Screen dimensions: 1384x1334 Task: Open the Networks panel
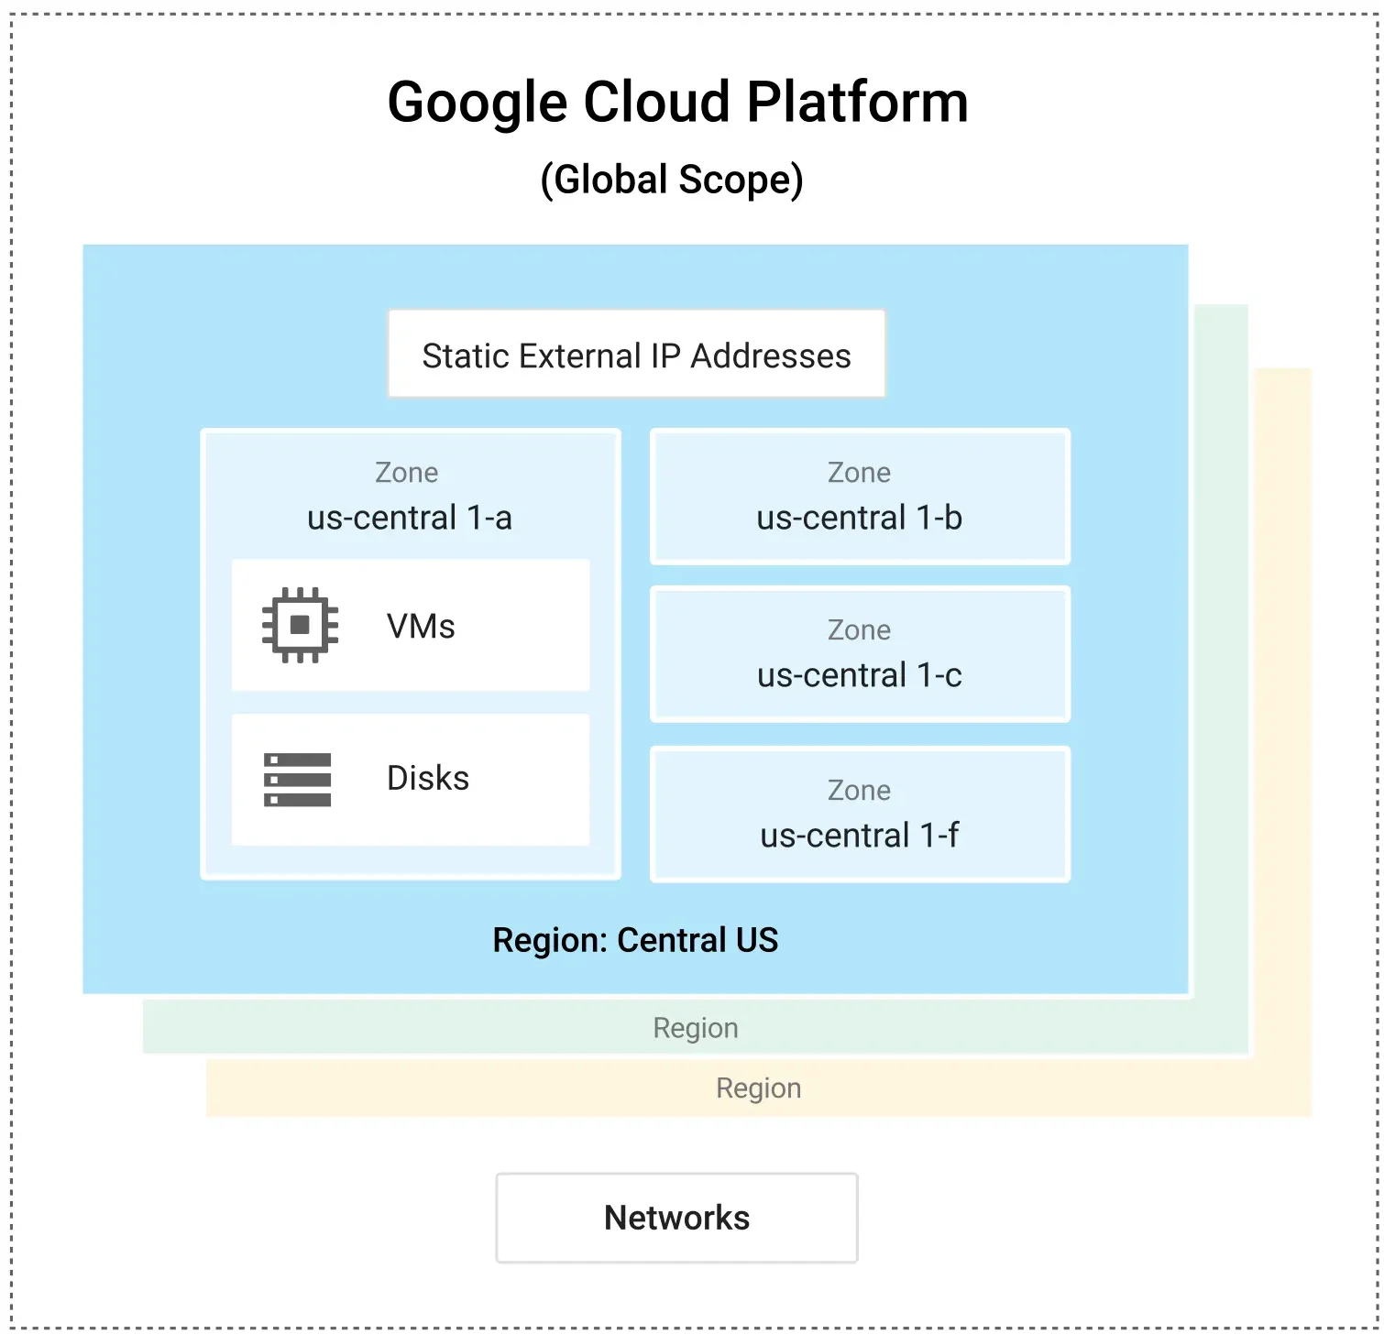click(x=676, y=1218)
